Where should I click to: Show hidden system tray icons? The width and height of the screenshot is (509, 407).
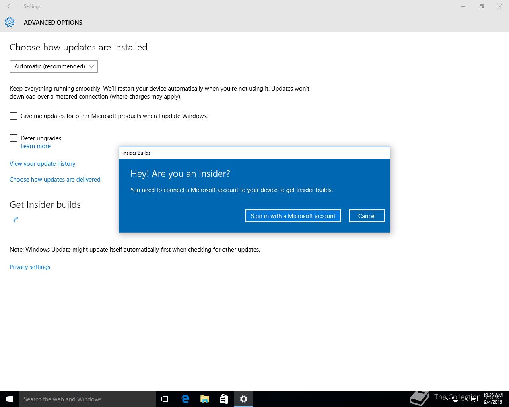tap(446, 399)
